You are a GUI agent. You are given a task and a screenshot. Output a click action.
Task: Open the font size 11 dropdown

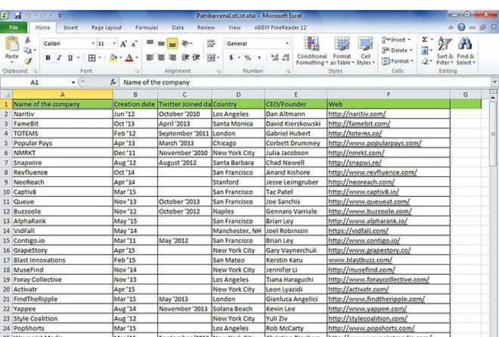[x=114, y=43]
